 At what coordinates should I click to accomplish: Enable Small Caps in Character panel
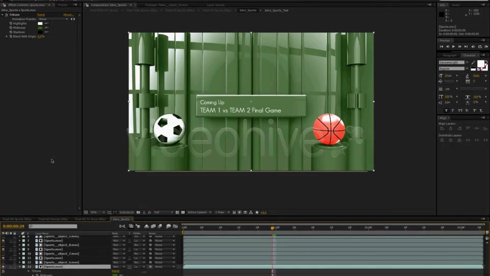tap(467, 110)
